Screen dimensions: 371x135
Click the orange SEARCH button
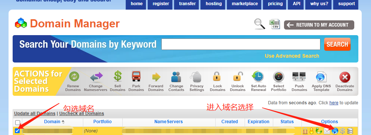click(337, 44)
